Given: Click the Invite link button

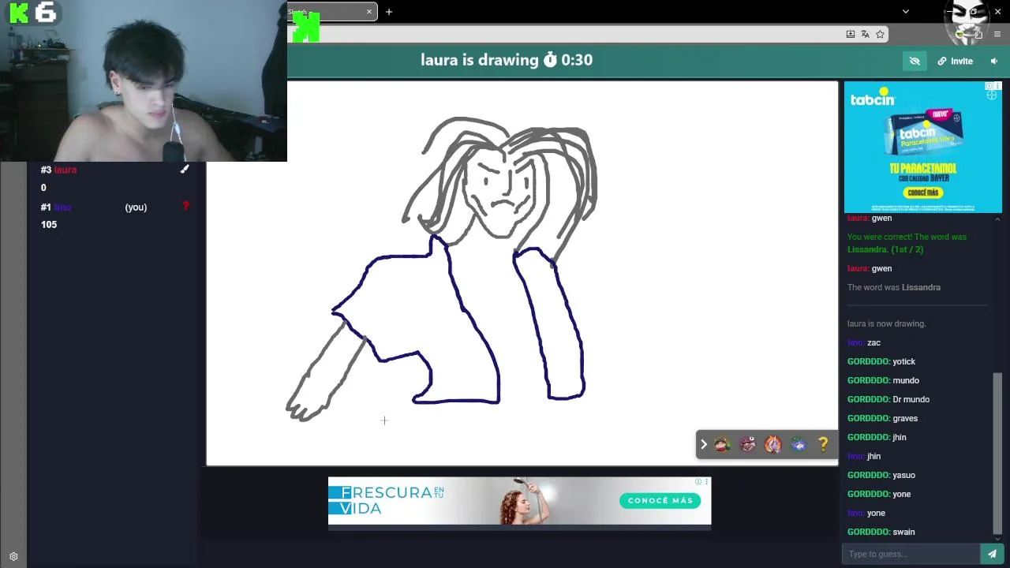Looking at the screenshot, I should pyautogui.click(x=955, y=61).
